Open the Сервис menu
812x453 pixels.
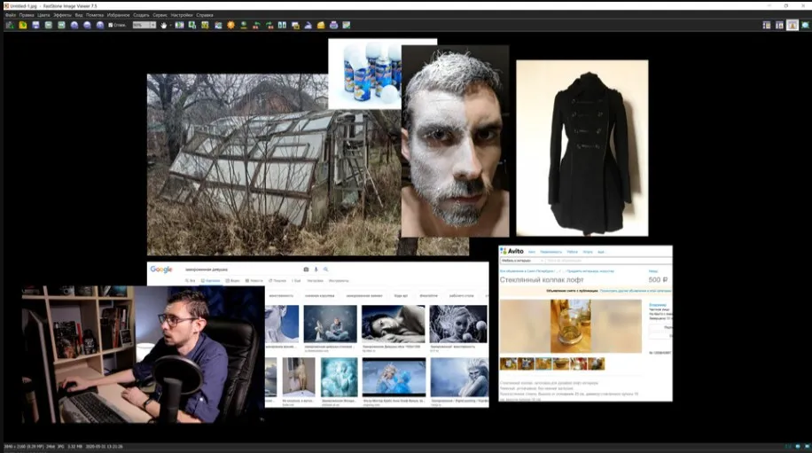coord(160,15)
